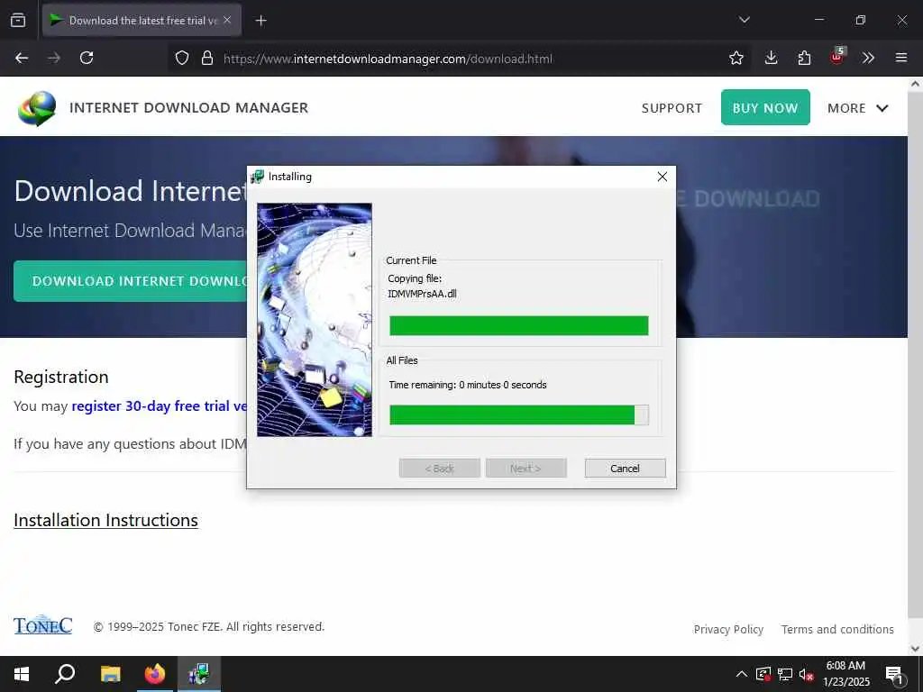Show more toolbar tools overflow

coord(868,58)
